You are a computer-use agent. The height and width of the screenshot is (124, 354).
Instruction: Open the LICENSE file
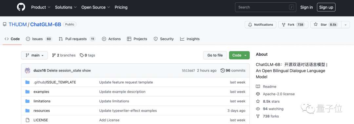click(41, 120)
